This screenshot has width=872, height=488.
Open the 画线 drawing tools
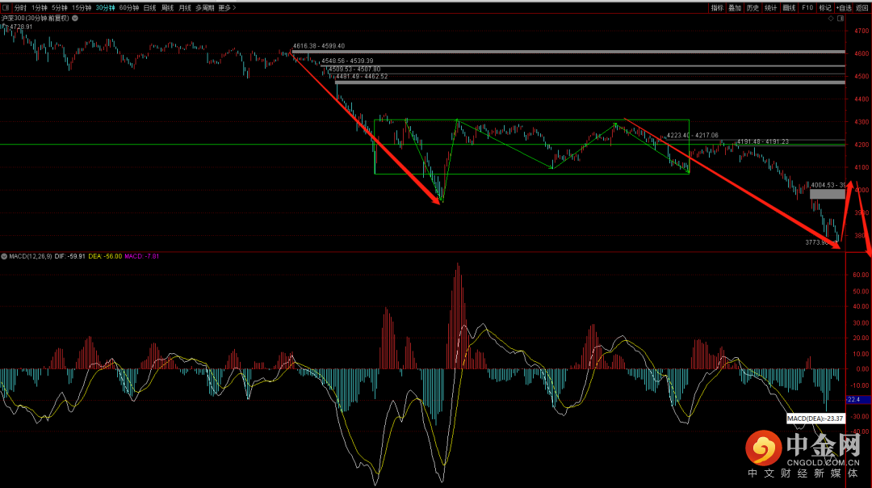tap(789, 7)
